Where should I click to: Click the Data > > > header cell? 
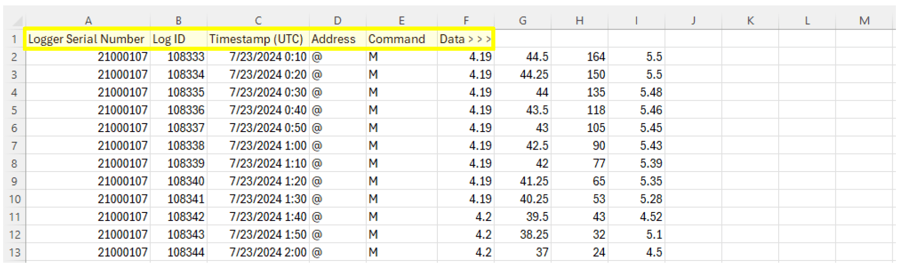pyautogui.click(x=466, y=39)
